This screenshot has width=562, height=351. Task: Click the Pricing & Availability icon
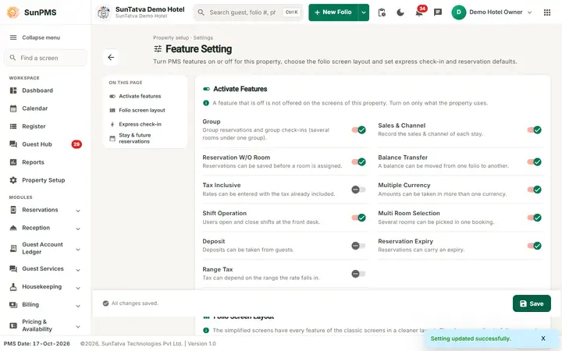[x=13, y=325]
